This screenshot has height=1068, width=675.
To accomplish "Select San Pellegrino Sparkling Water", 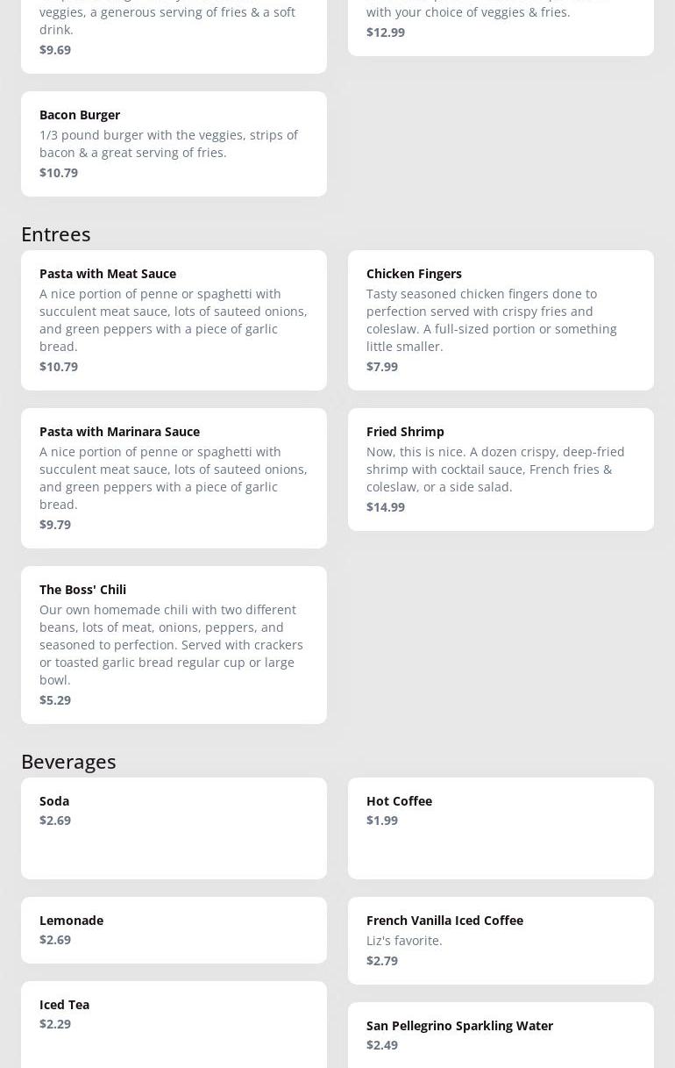I will tap(501, 1036).
